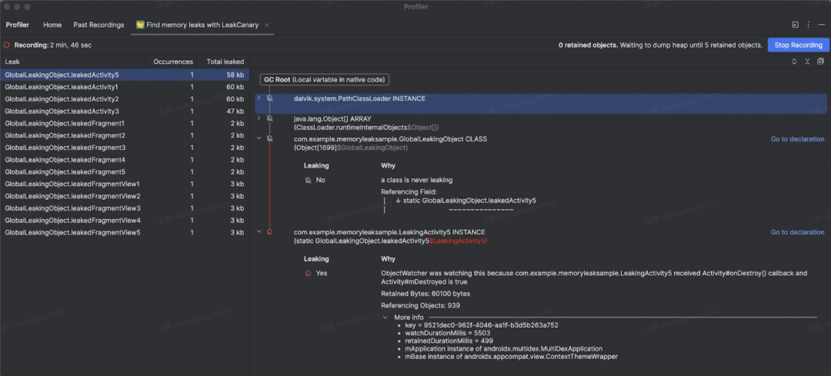This screenshot has width=831, height=376.
Task: Select the GlobalLeakingObject.leakedFragmentView5 row
Action: point(125,232)
